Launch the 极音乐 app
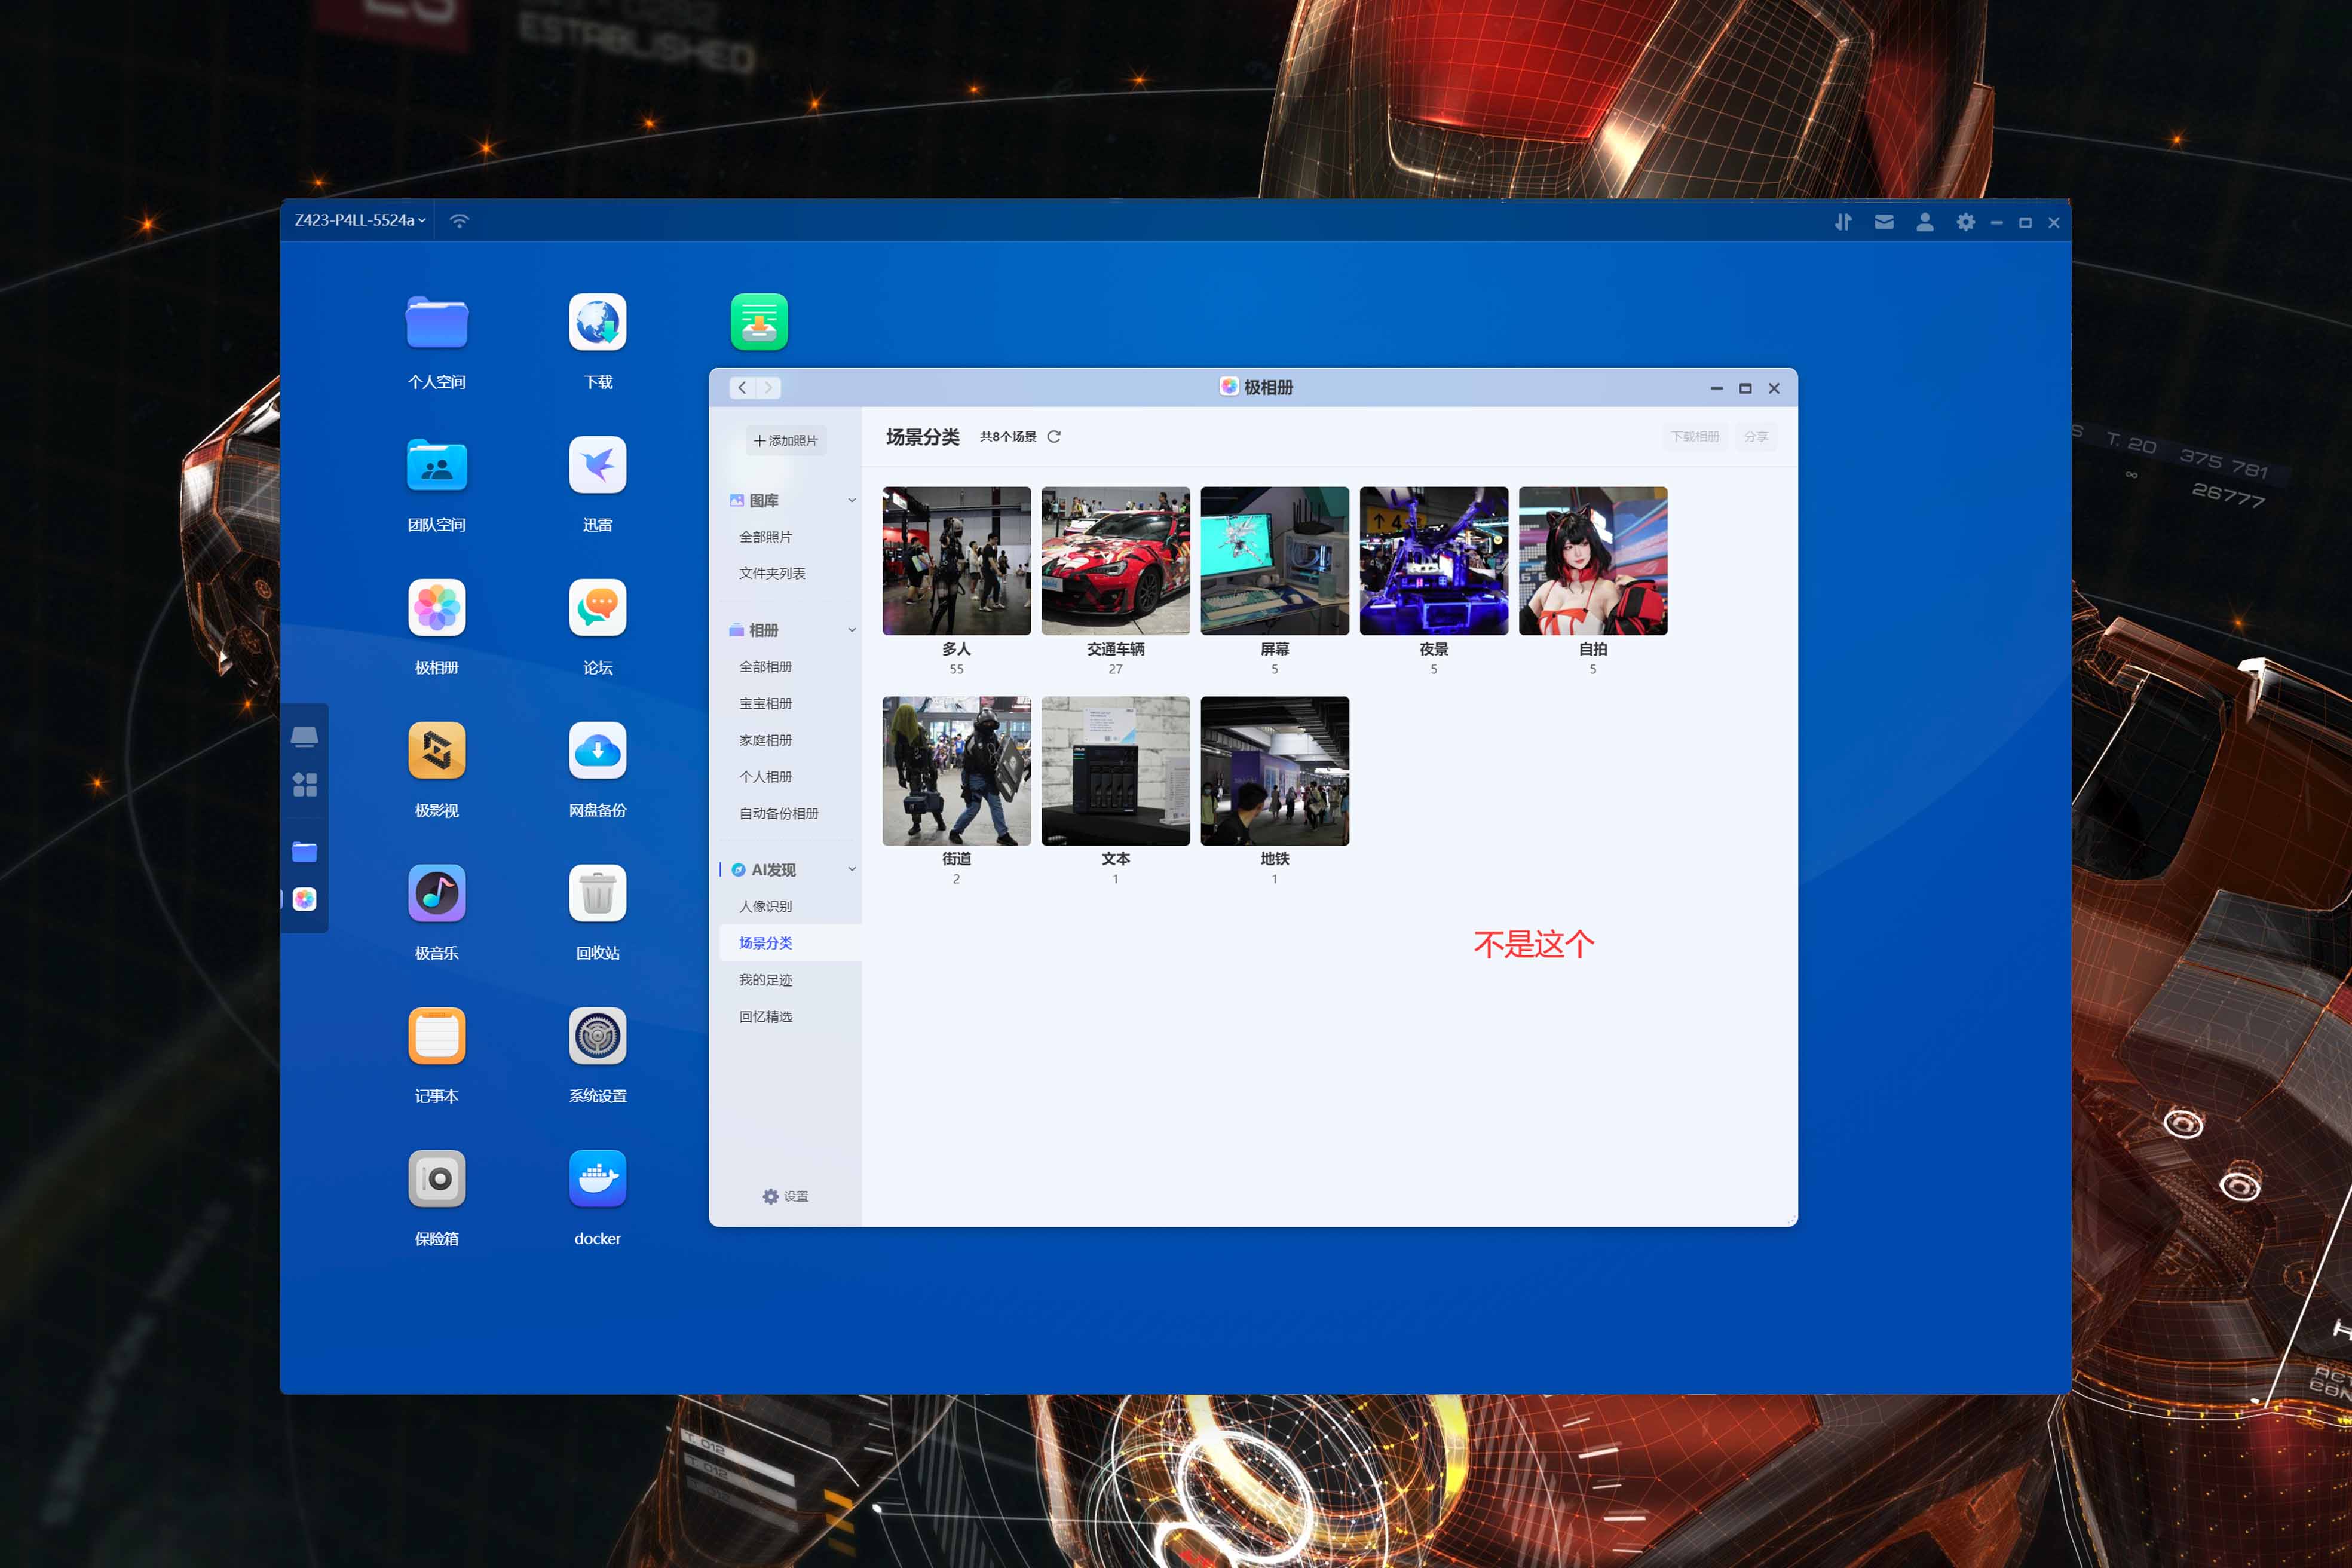 tap(437, 893)
